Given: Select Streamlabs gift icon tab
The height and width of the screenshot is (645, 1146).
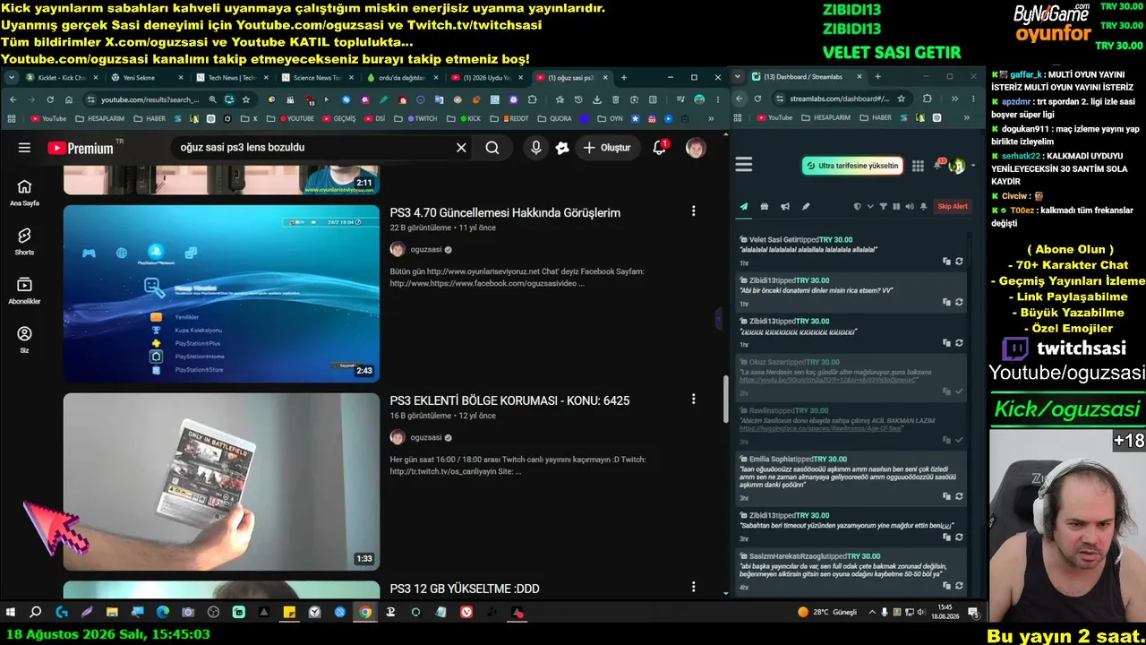Looking at the screenshot, I should 764,207.
